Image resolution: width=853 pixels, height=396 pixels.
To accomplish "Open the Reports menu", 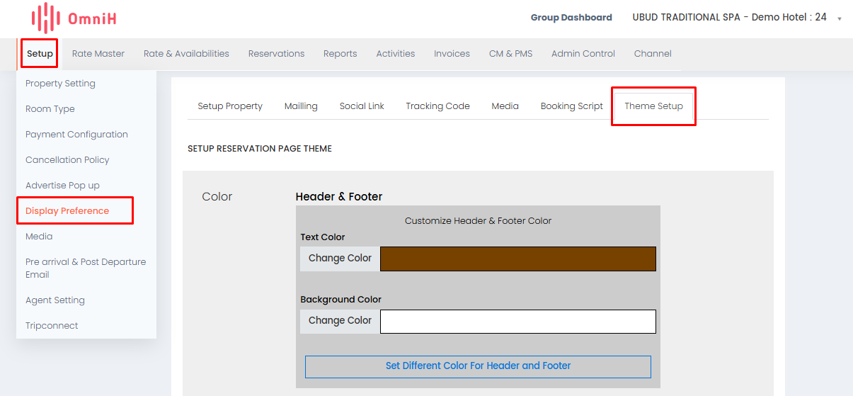I will coord(340,54).
